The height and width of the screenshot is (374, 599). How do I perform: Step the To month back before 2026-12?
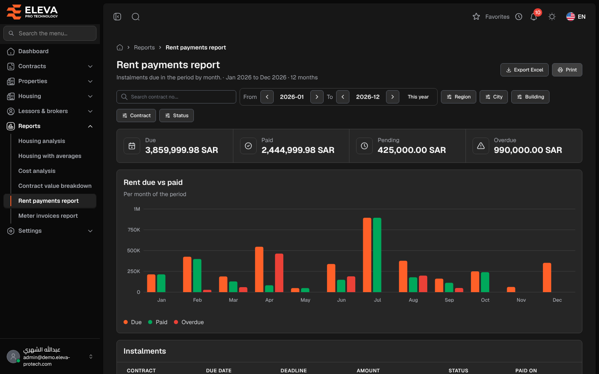[x=343, y=97]
